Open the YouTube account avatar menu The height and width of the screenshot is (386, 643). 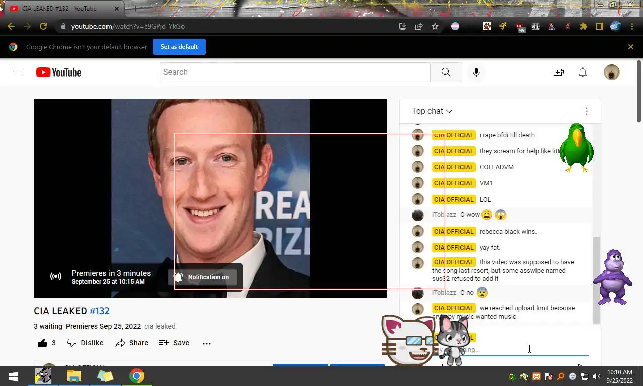(612, 72)
